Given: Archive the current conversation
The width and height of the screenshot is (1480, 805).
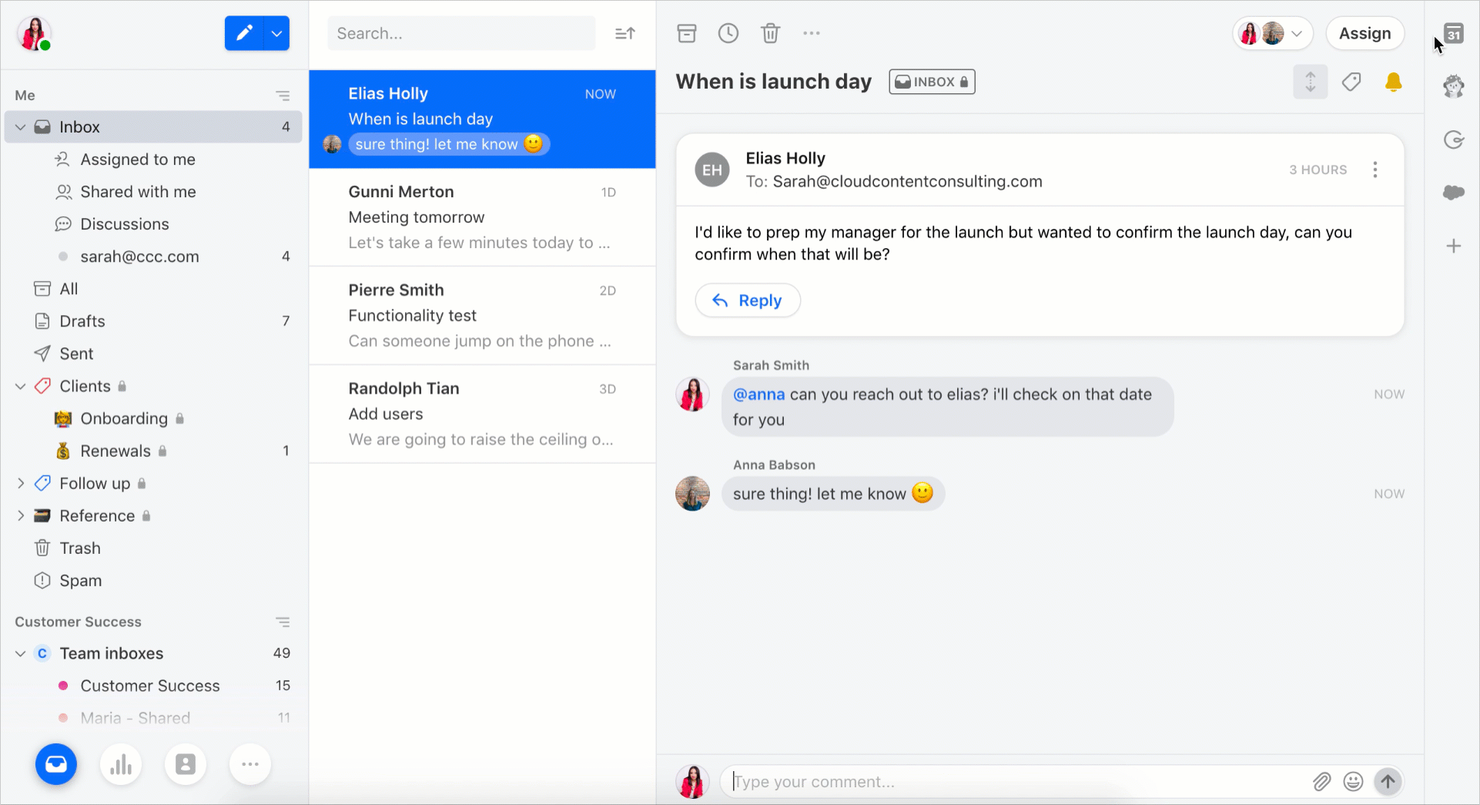Looking at the screenshot, I should coord(686,33).
